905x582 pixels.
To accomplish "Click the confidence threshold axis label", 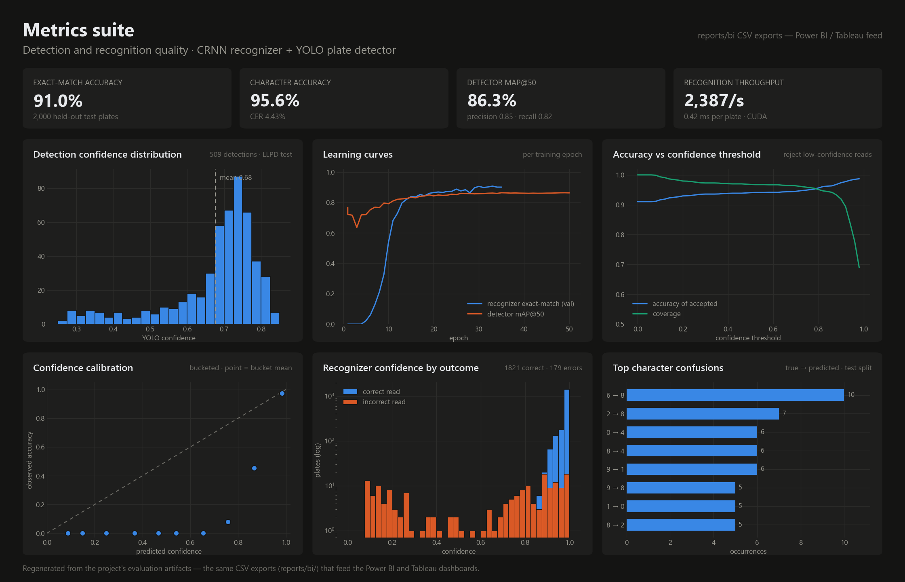I will [x=748, y=338].
